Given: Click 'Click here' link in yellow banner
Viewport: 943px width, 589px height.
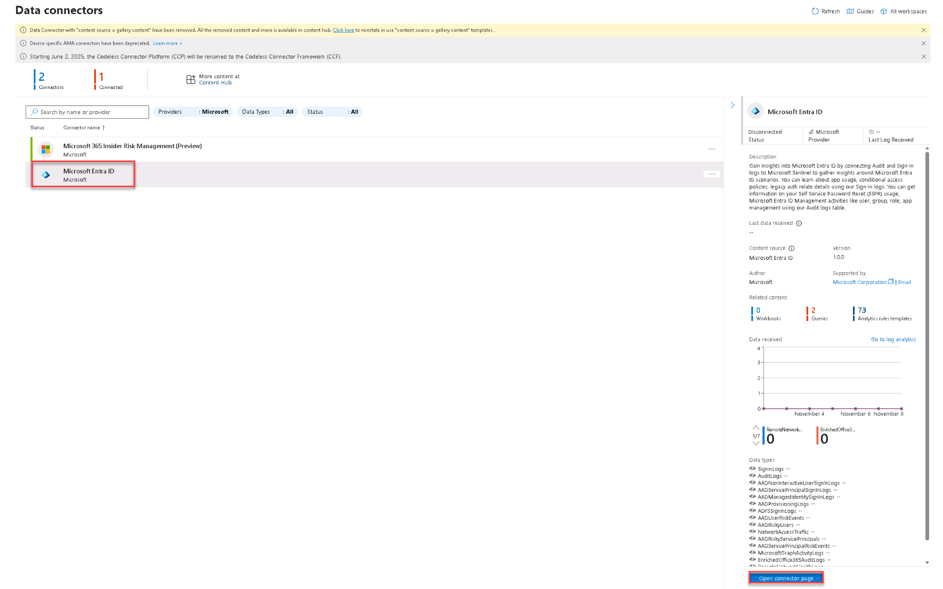Looking at the screenshot, I should pyautogui.click(x=343, y=30).
